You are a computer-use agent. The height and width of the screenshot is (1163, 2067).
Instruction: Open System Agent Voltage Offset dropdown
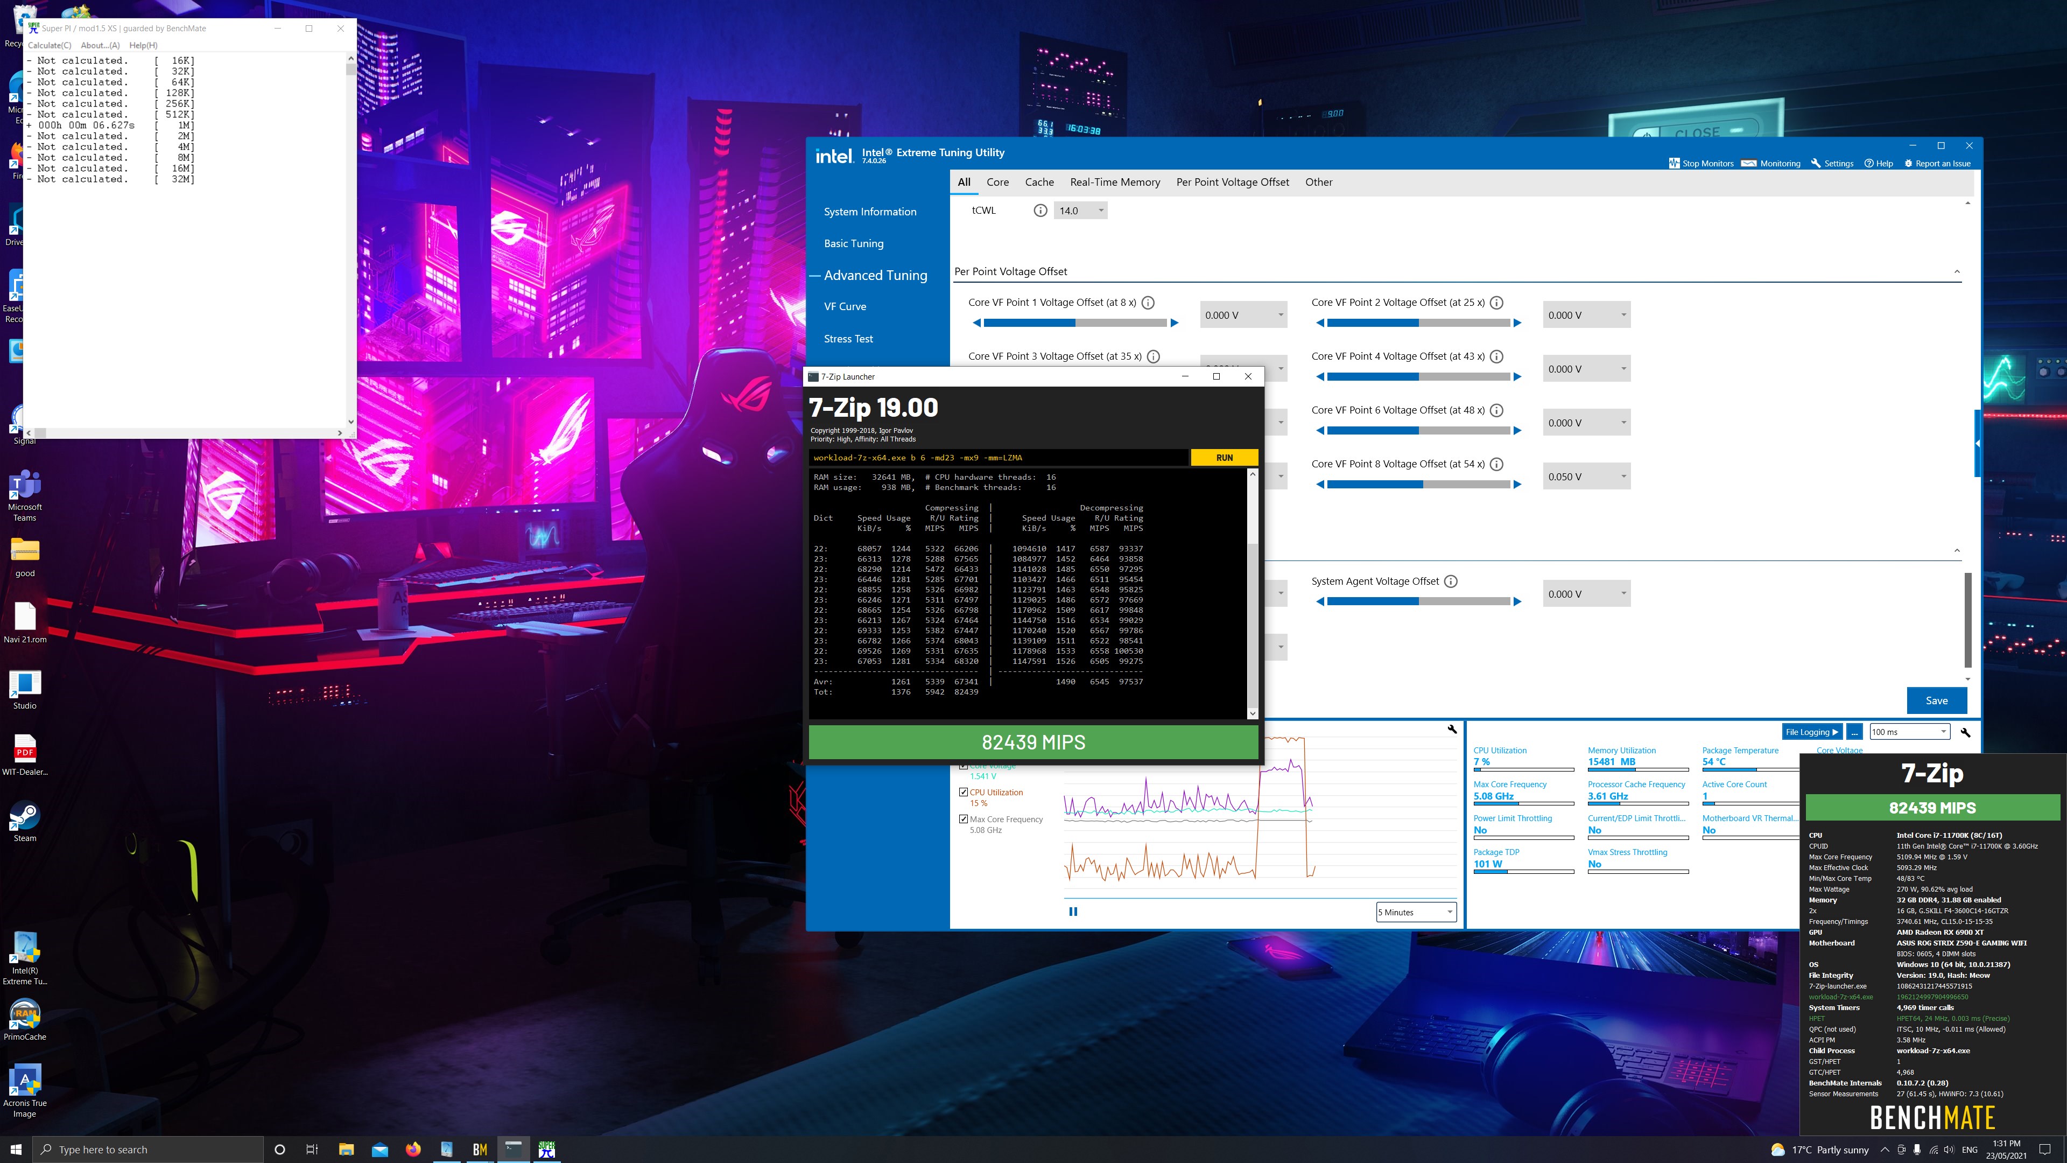click(1587, 594)
